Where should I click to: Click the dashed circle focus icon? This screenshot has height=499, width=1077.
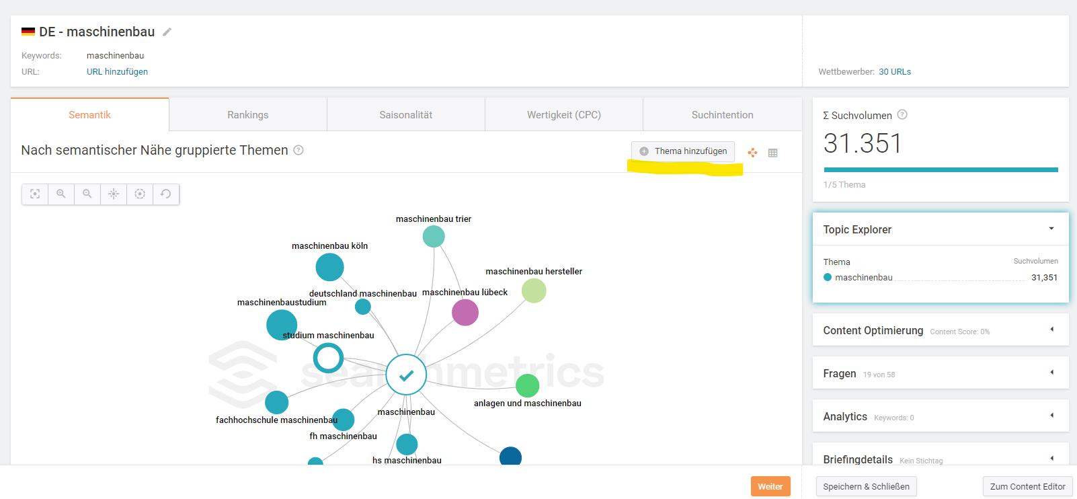click(140, 194)
